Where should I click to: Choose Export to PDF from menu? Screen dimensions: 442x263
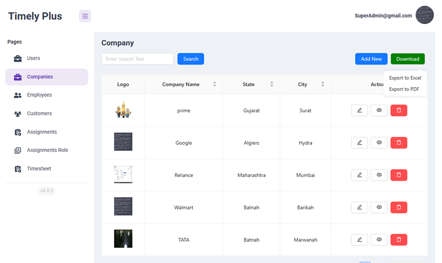(405, 89)
